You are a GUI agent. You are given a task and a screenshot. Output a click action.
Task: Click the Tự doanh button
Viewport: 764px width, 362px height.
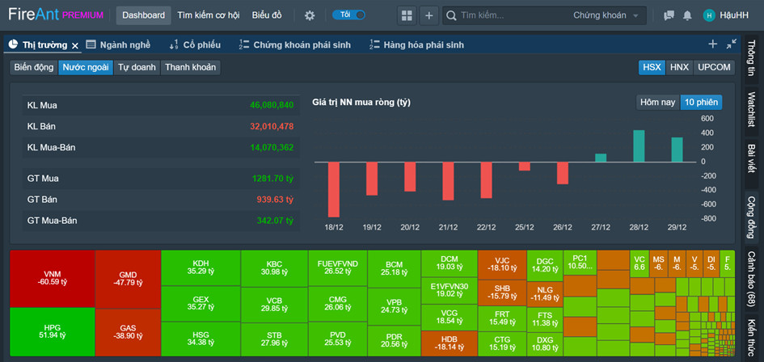coord(136,67)
